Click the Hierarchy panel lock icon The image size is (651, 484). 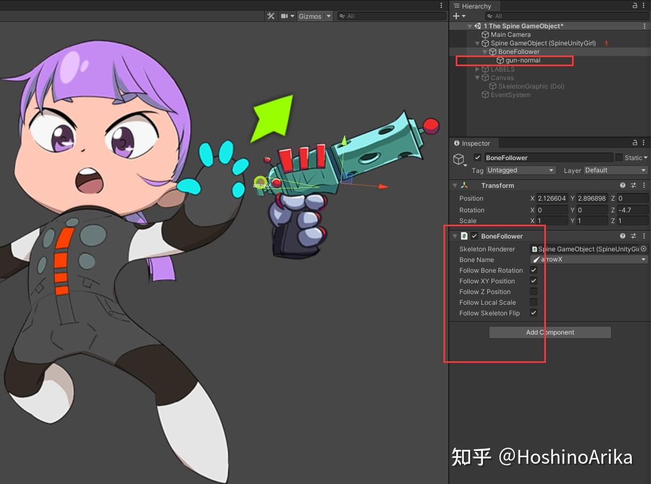click(x=634, y=6)
